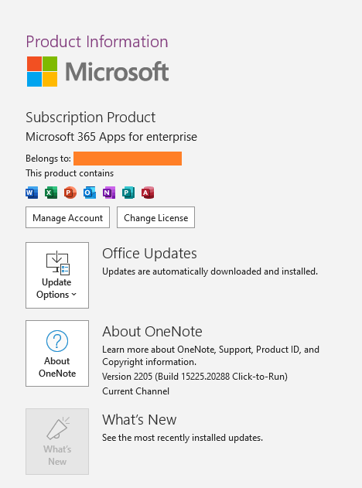Select the Microsoft 365 Apps for enterprise text

pos(111,137)
